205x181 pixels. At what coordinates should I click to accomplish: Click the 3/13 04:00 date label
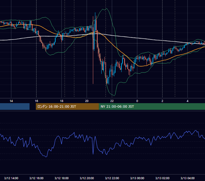[x=188, y=178]
